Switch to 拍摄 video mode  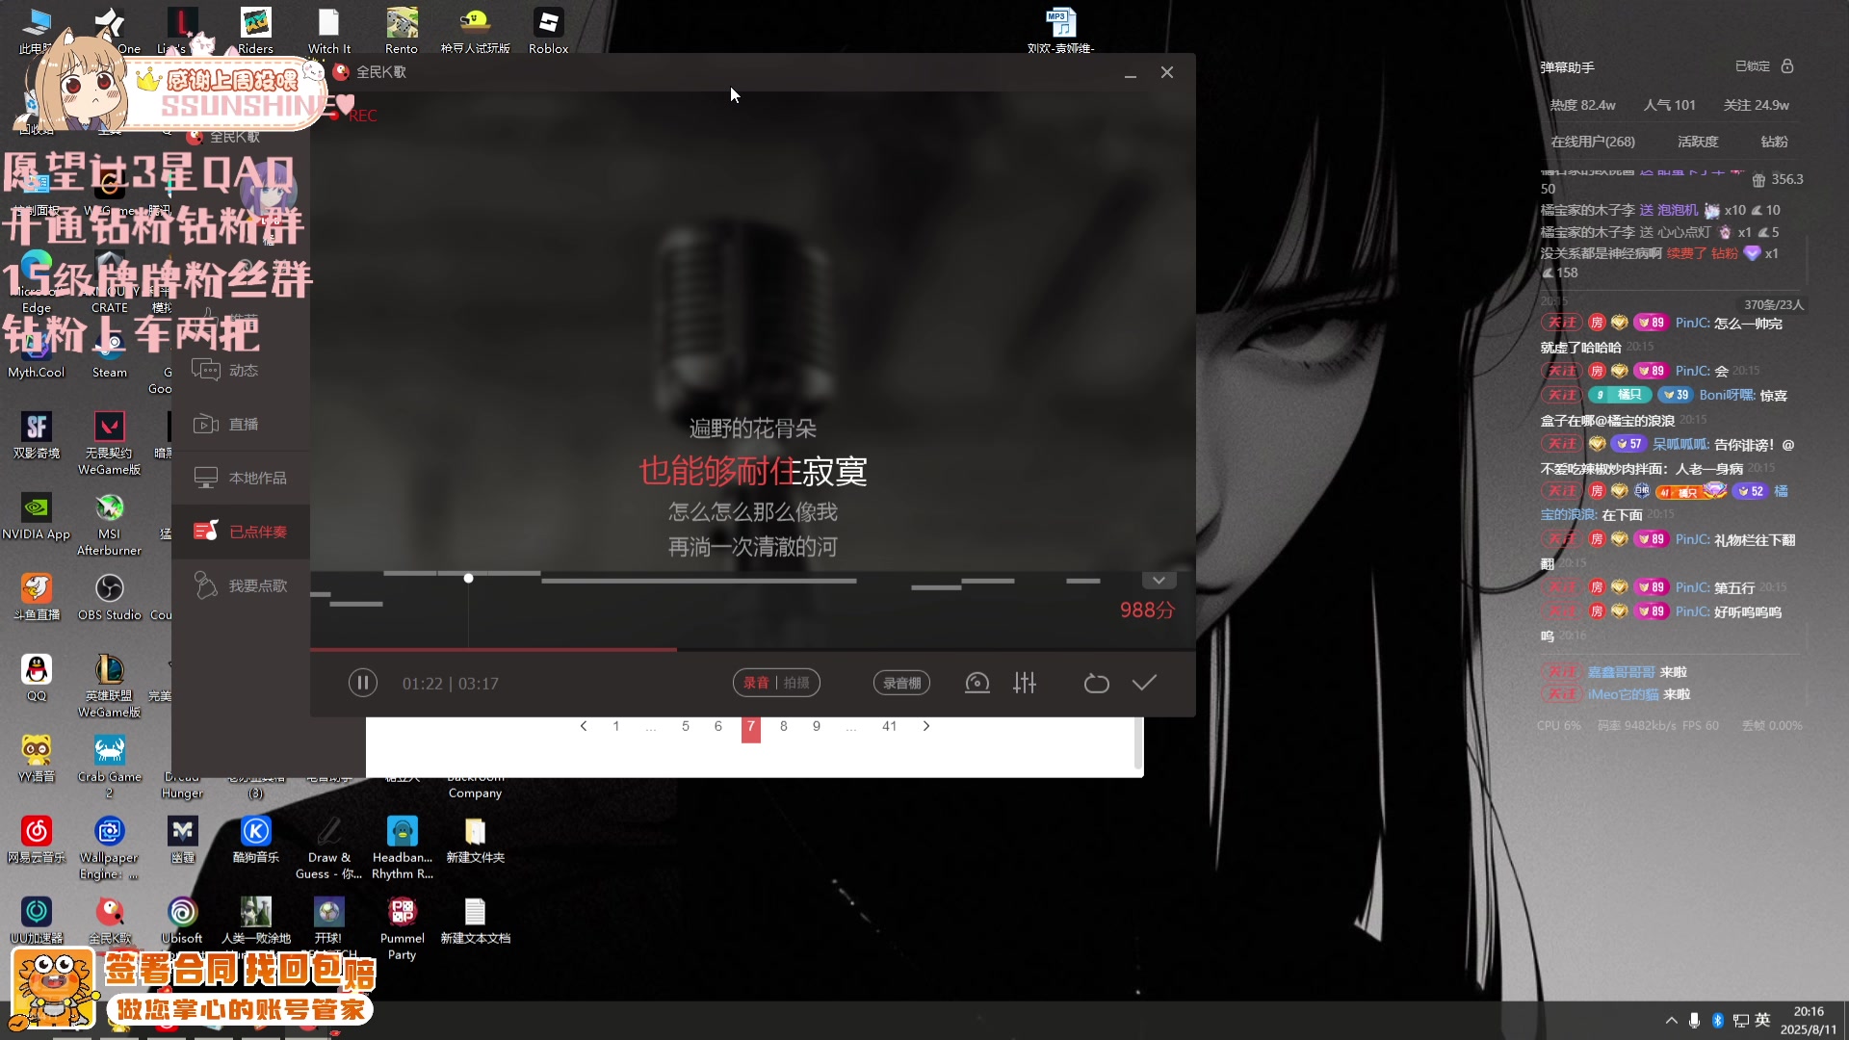coord(796,684)
